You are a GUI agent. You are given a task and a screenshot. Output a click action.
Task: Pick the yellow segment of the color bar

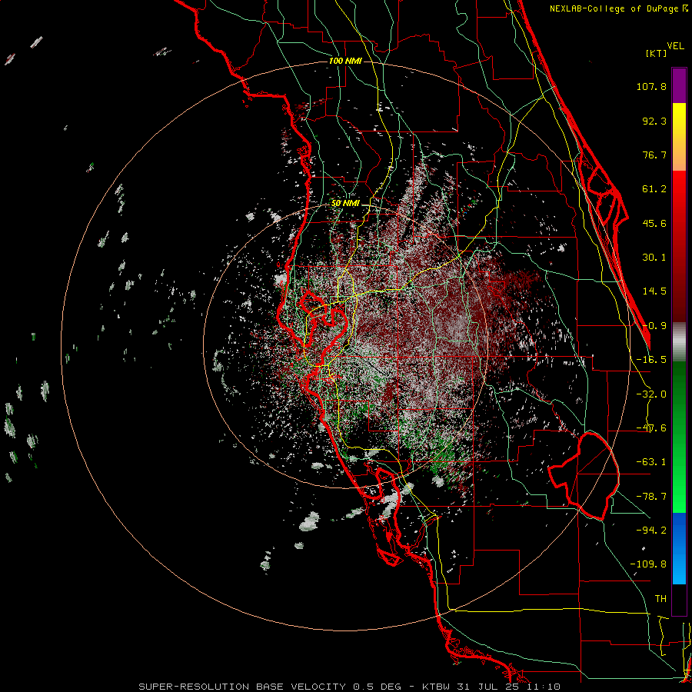[x=679, y=120]
